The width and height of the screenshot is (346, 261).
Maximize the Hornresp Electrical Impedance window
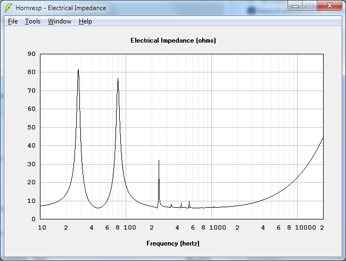(x=310, y=6)
